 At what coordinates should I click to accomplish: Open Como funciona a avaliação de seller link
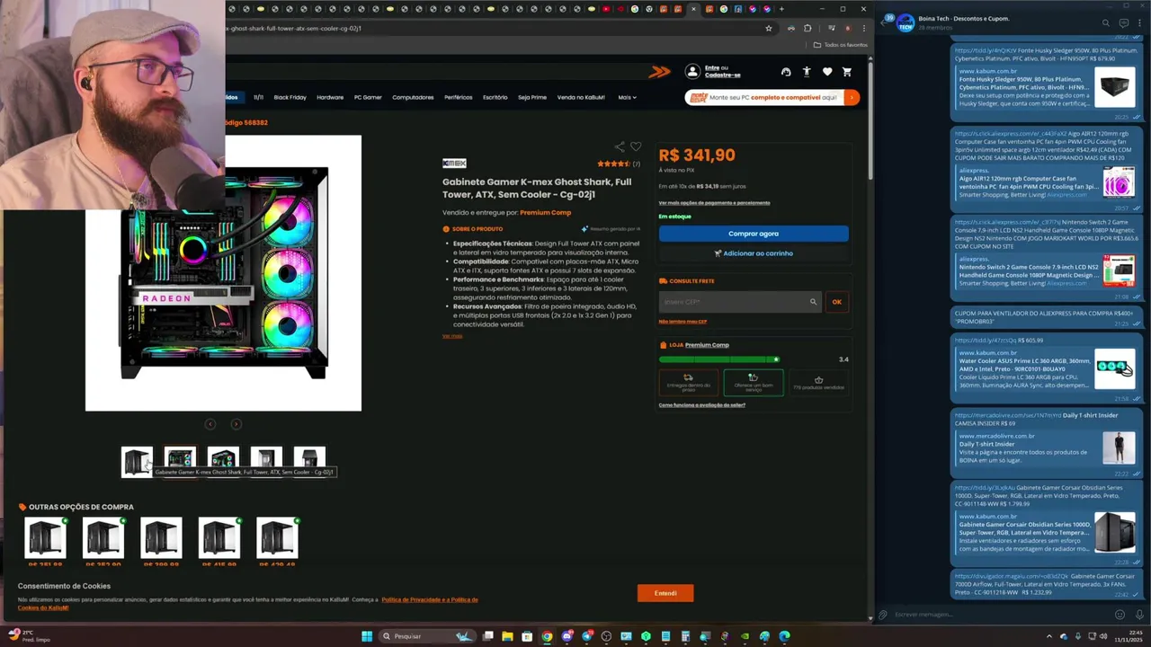pos(701,405)
